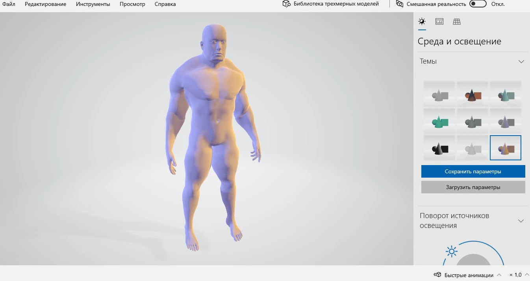530x281 pixels.
Task: Collapse Поворот источников освещения section
Action: 521,221
